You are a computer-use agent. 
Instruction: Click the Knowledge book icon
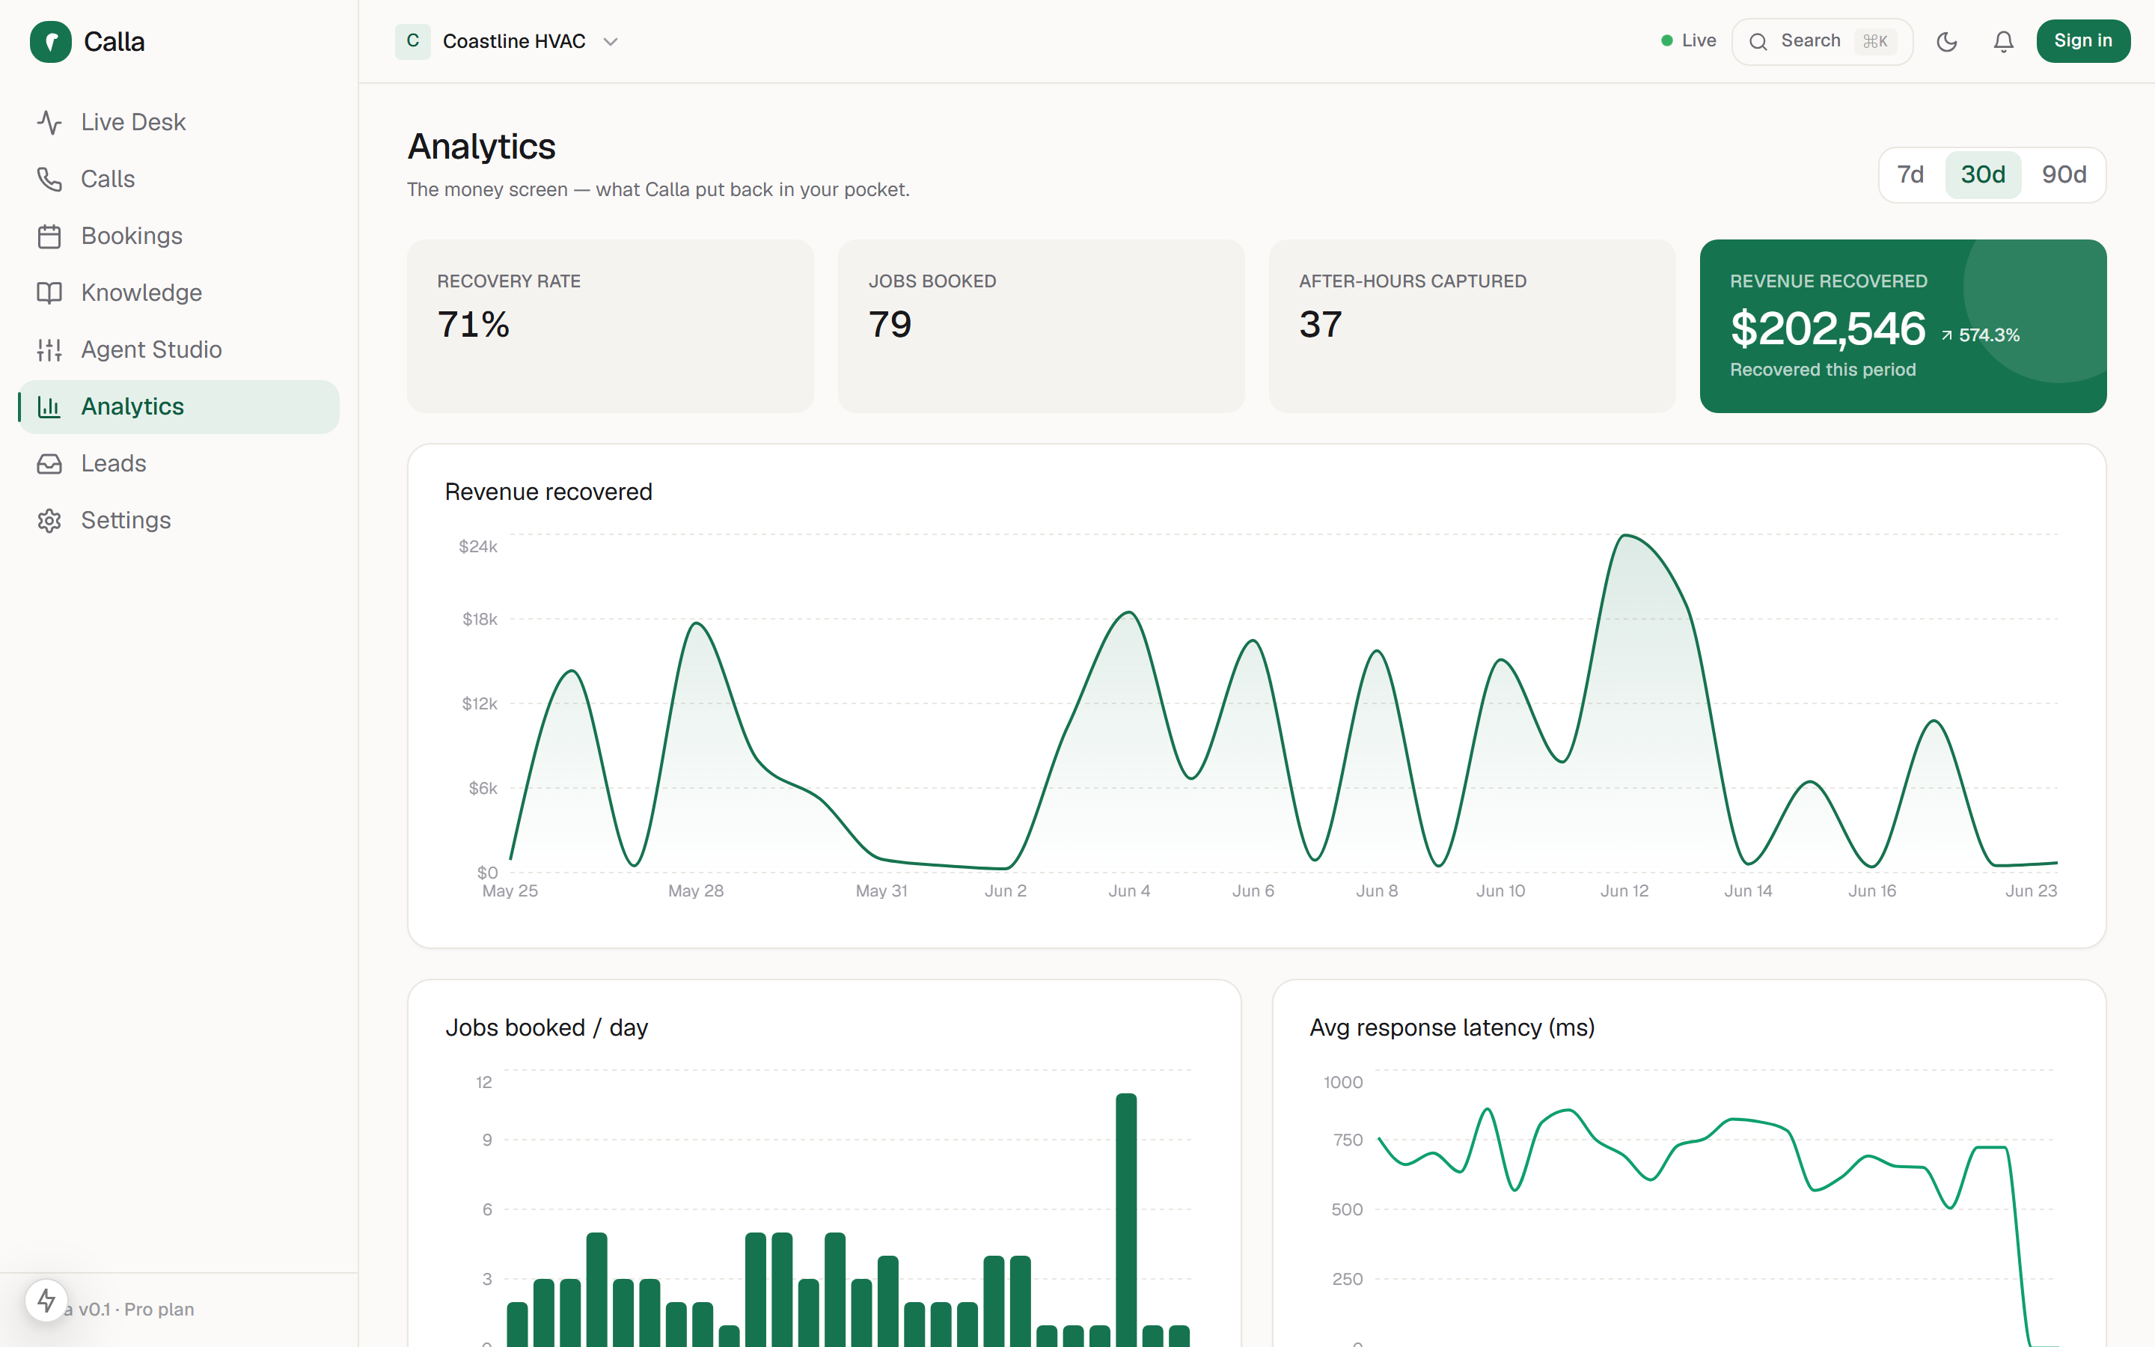pos(49,293)
